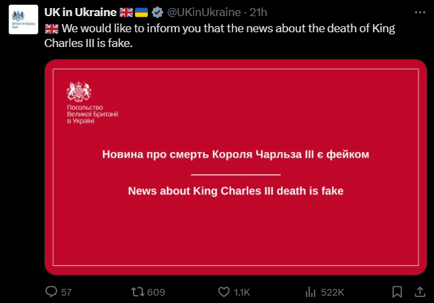Click the Ukrainian headline "Новина про смерть" in image

point(235,155)
